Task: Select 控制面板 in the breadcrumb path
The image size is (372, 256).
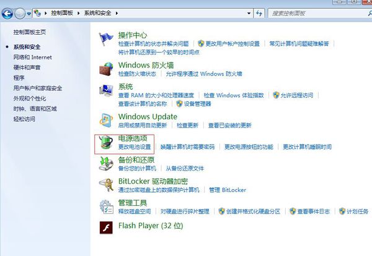Action: [x=62, y=13]
